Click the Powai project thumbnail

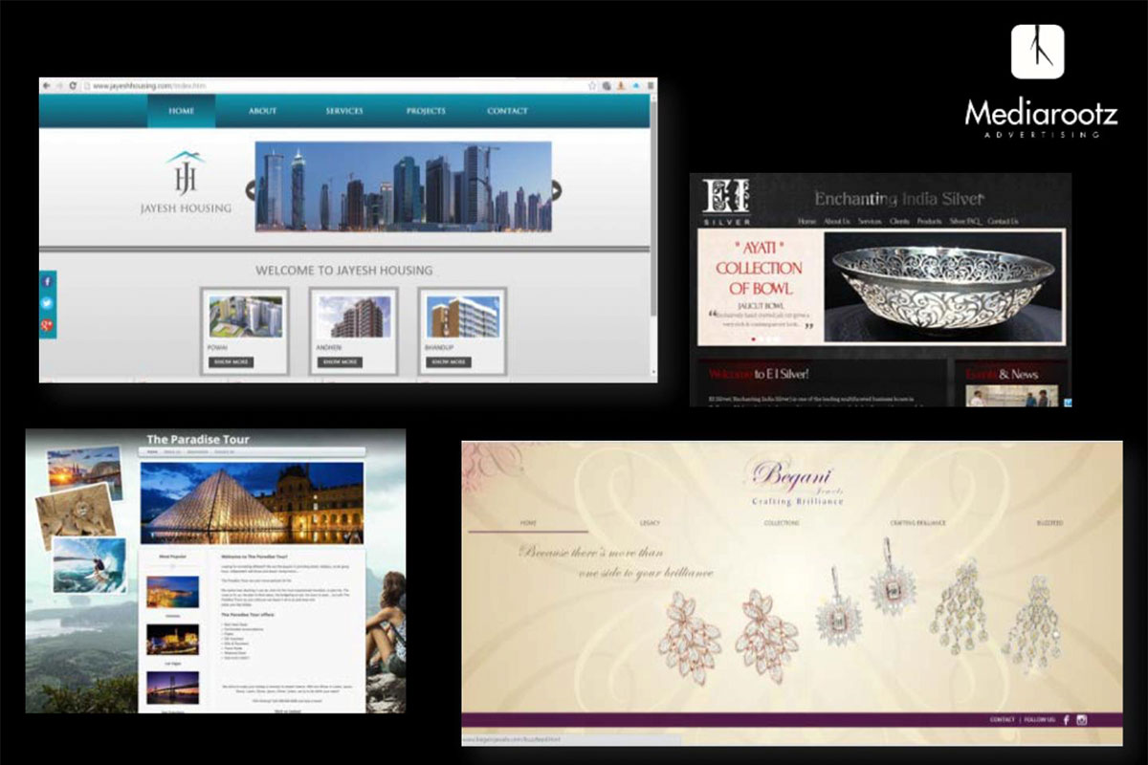click(245, 317)
